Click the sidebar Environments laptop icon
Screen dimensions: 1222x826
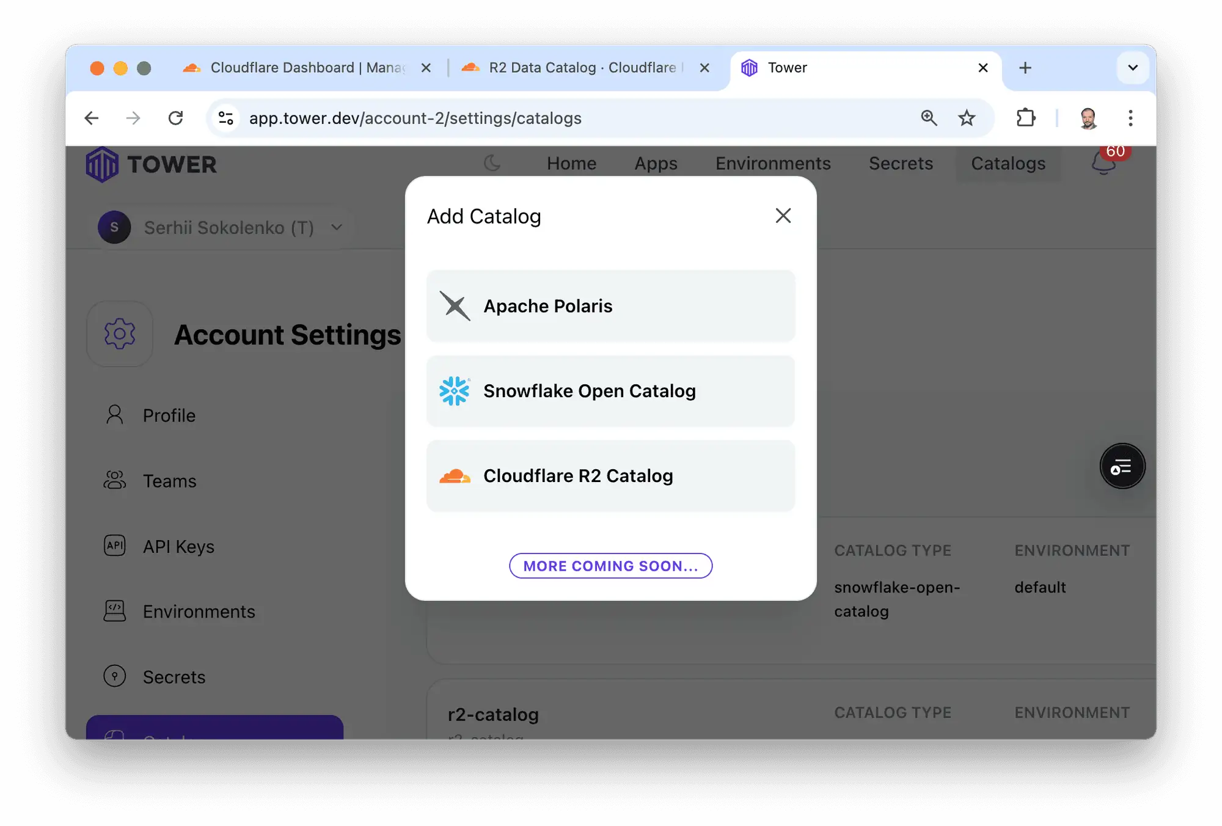pyautogui.click(x=114, y=611)
